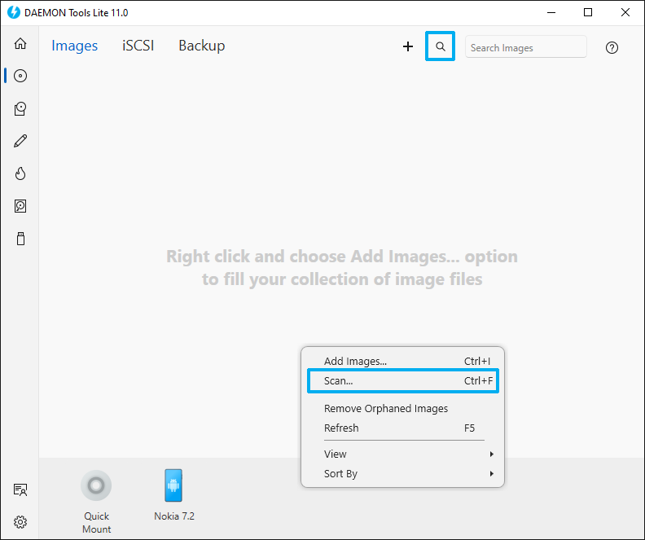Image resolution: width=645 pixels, height=540 pixels.
Task: Choose Refresh from the context menu
Action: 402,428
